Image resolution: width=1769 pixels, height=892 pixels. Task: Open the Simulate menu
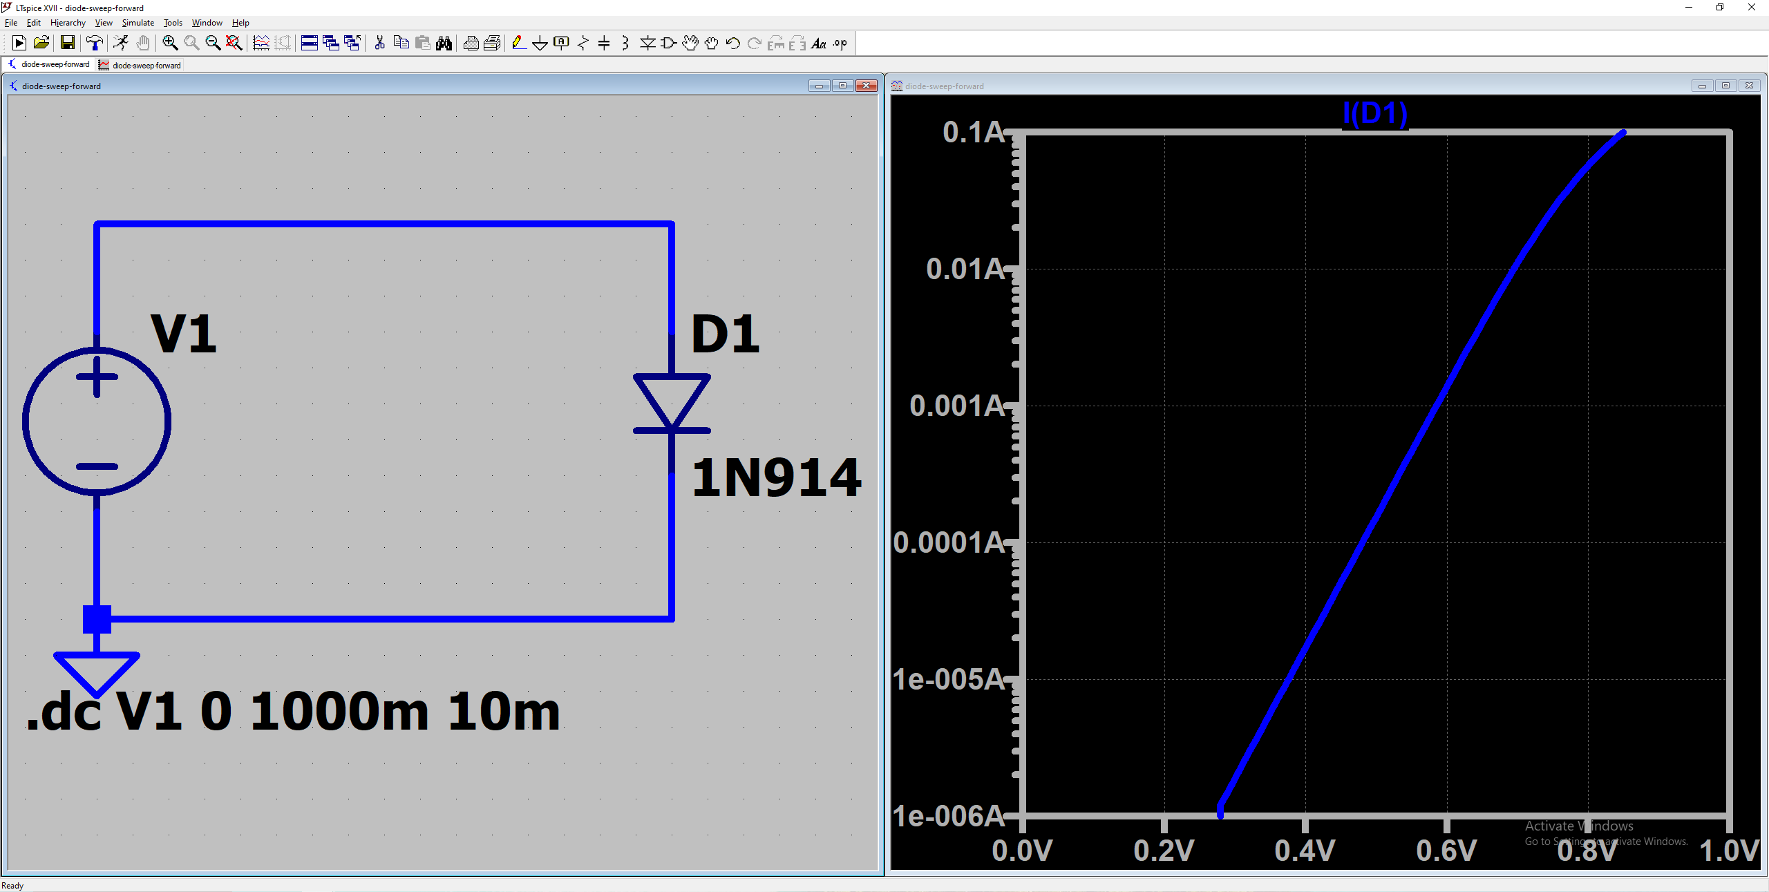point(138,23)
